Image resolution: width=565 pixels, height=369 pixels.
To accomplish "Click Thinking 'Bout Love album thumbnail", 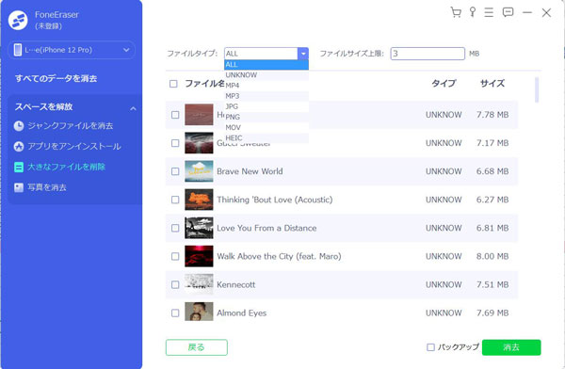I will [199, 200].
